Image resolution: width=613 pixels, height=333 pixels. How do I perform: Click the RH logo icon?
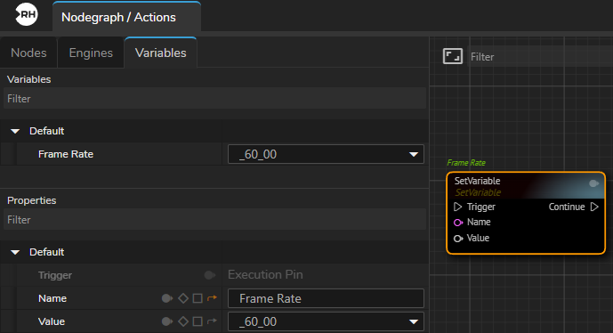27,14
